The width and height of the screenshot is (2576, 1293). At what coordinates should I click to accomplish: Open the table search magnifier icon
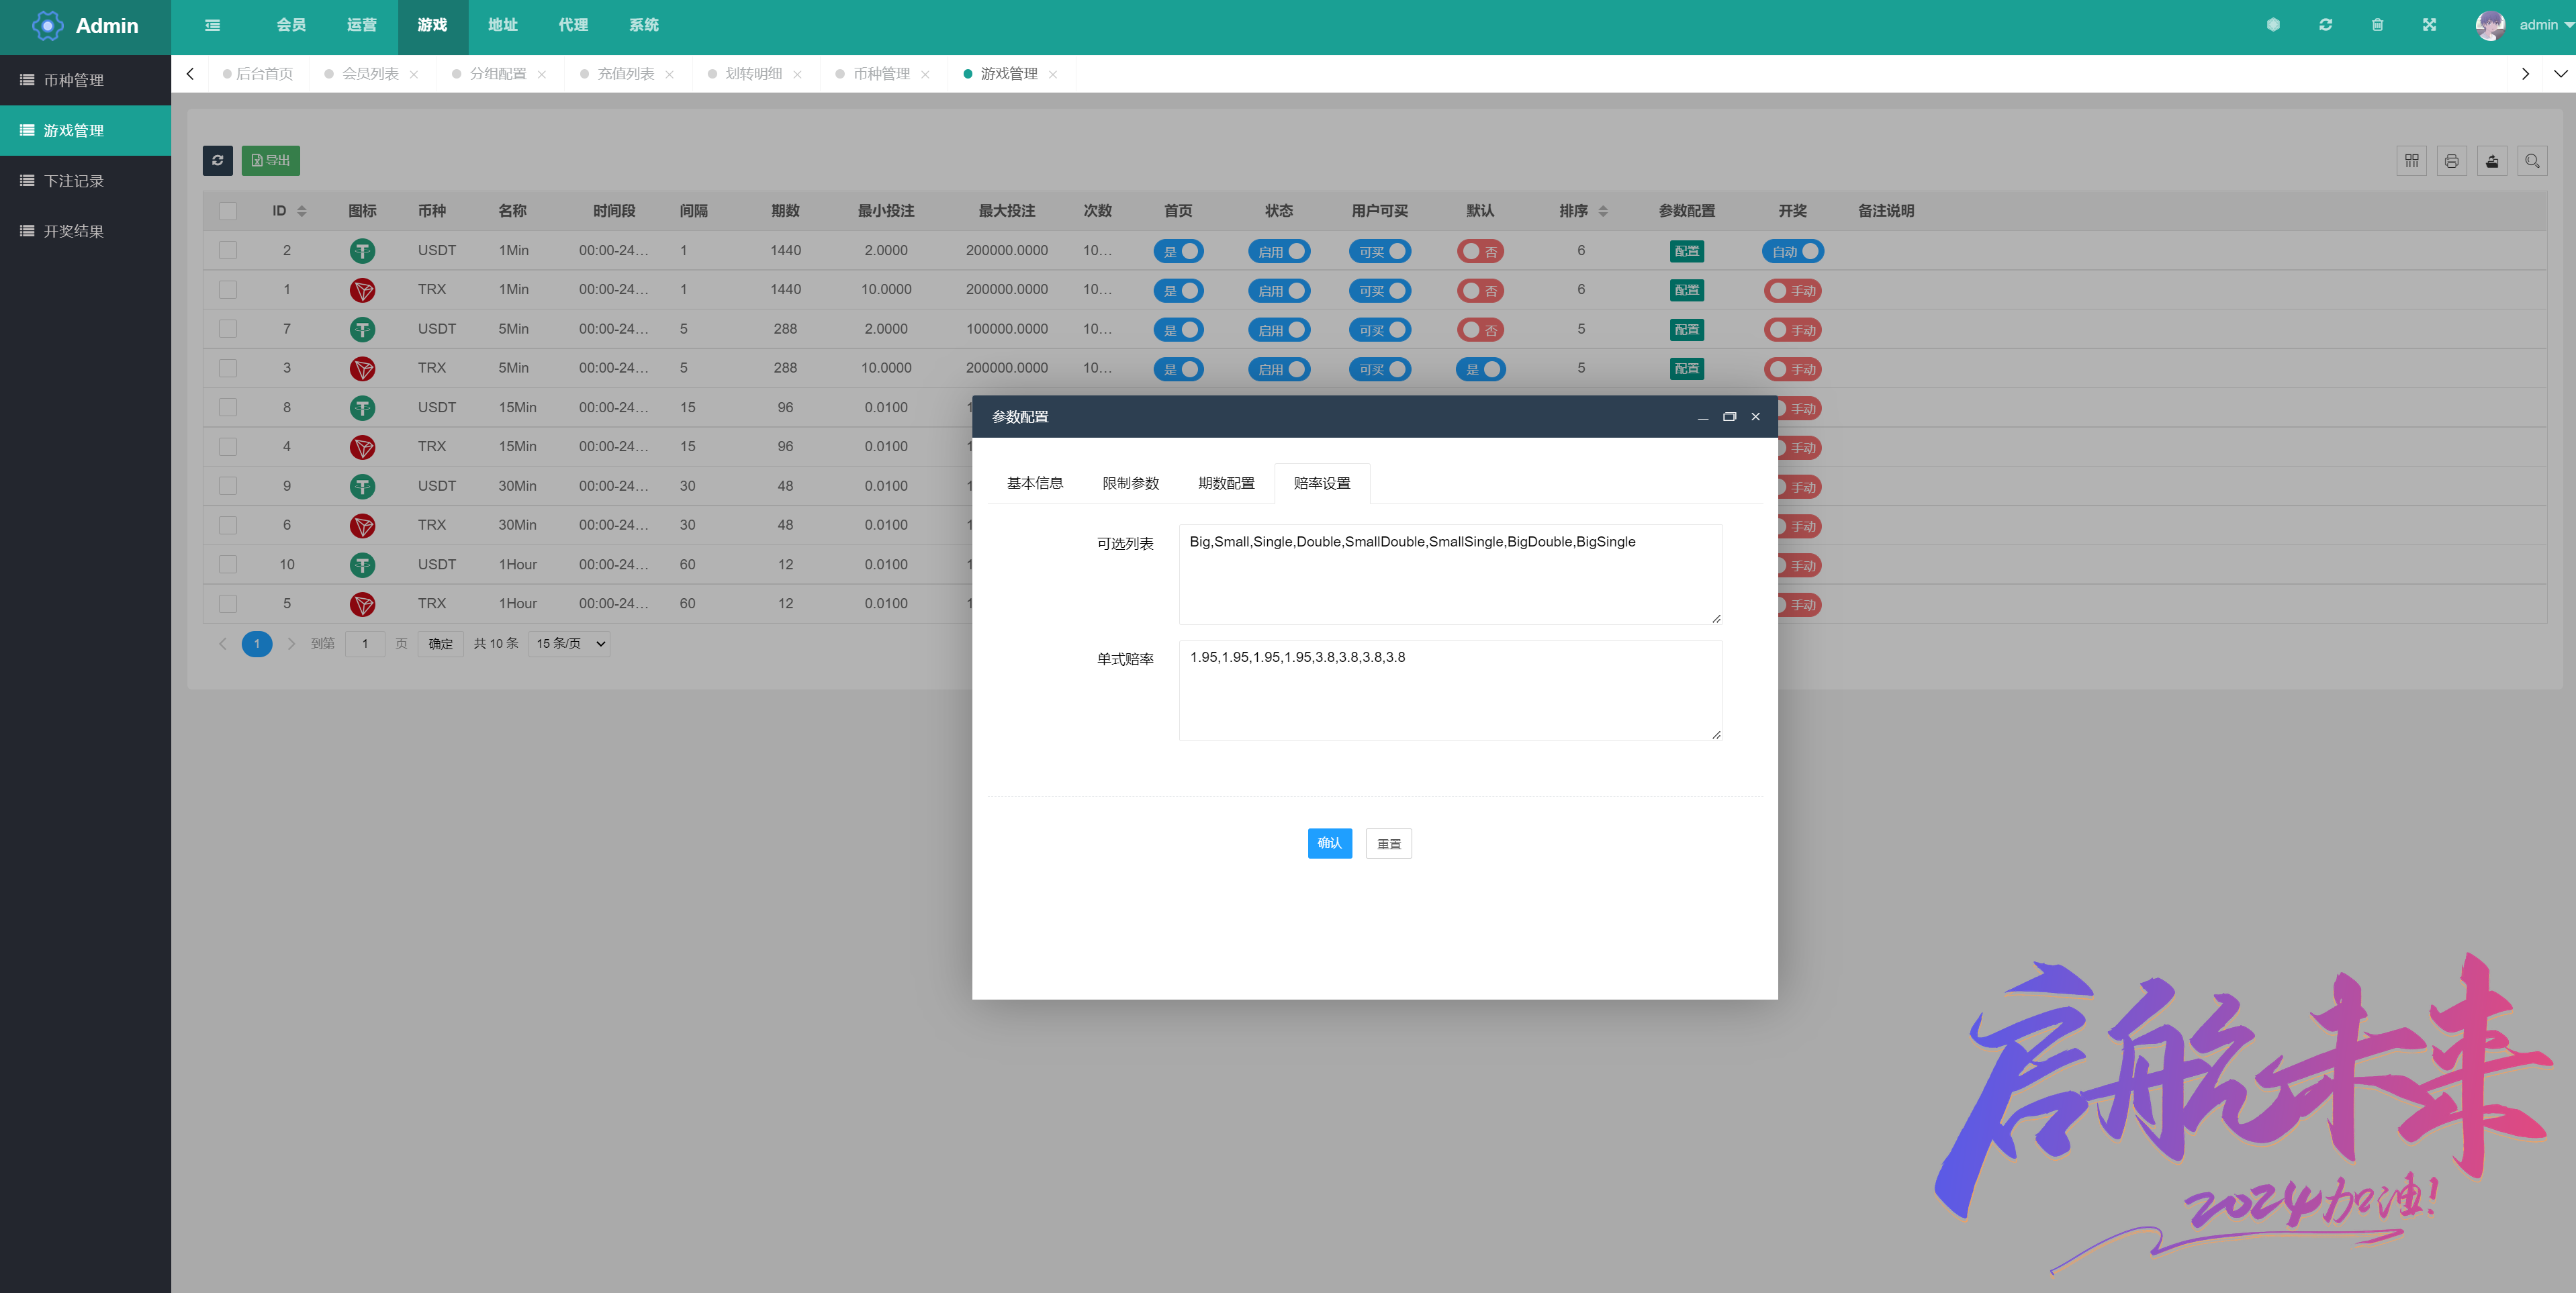click(2531, 161)
